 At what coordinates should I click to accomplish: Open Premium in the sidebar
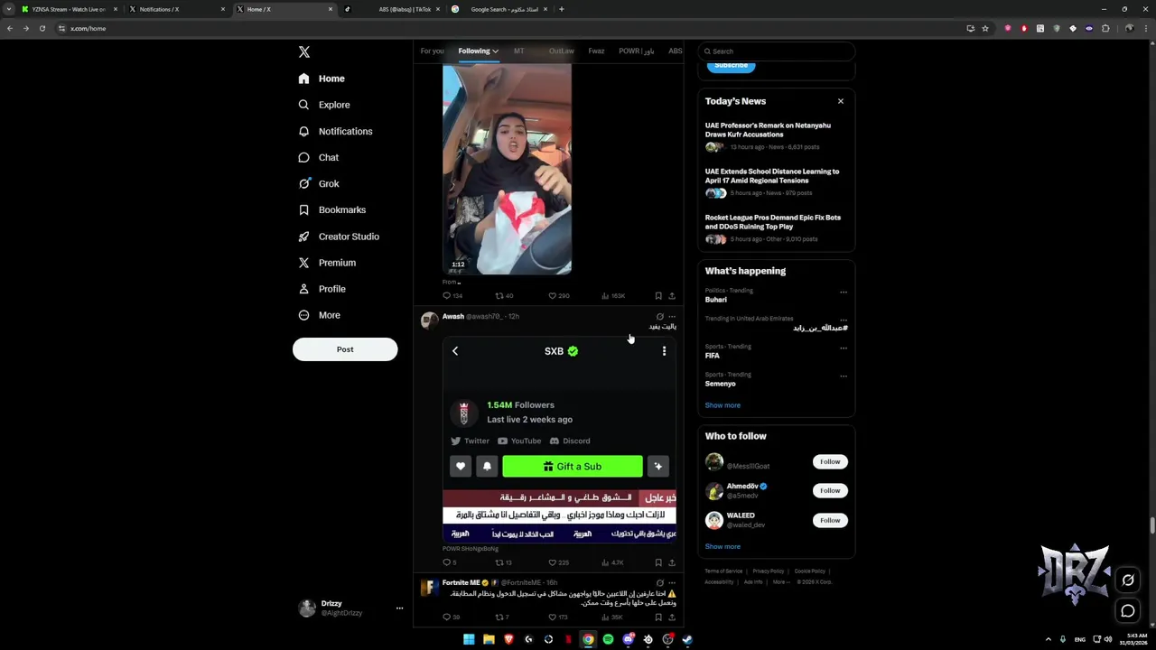(327, 263)
